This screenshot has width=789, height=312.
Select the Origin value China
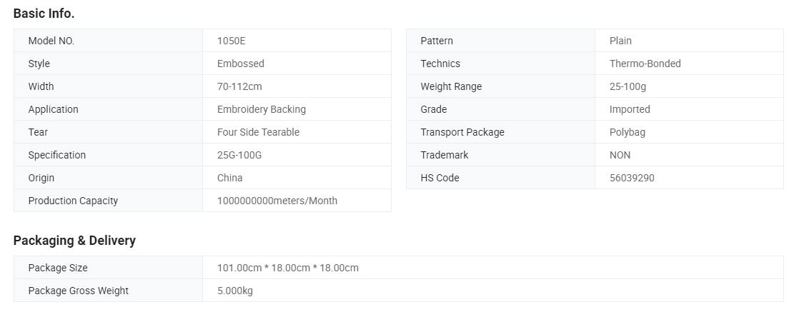pyautogui.click(x=230, y=178)
